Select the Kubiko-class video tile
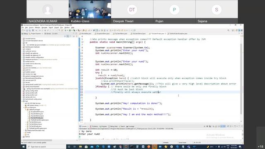Screen dimensions: 265x149 [90, 12]
